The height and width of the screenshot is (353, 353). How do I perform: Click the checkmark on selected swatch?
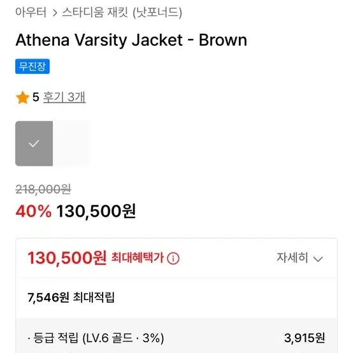click(x=34, y=143)
